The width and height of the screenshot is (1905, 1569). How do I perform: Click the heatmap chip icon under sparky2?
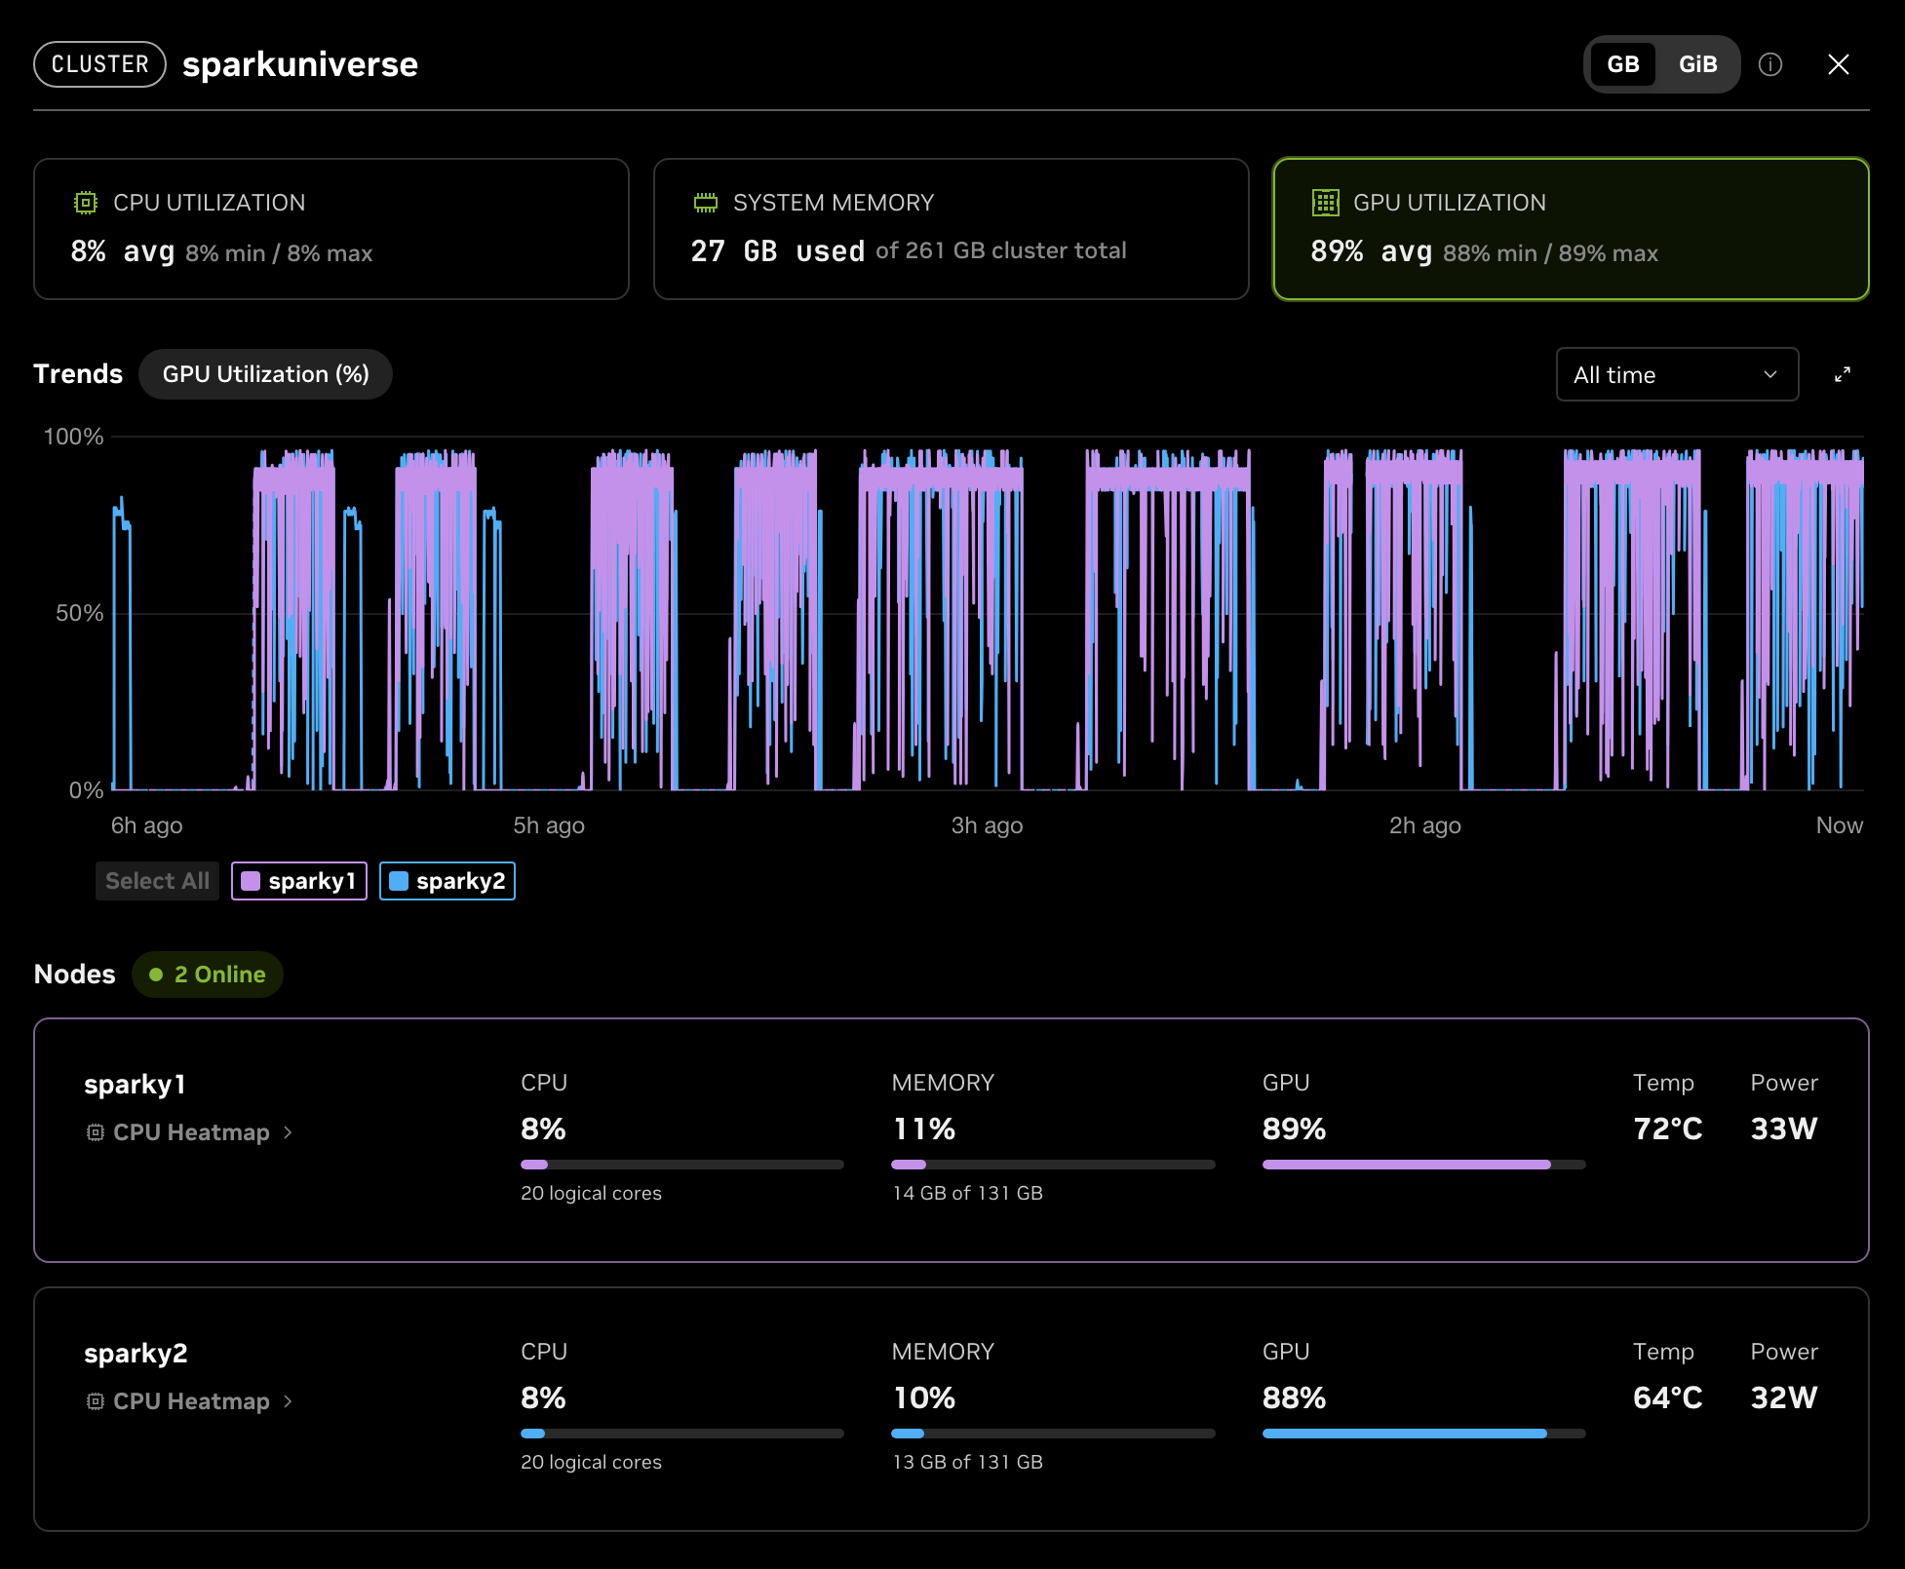tap(96, 1401)
